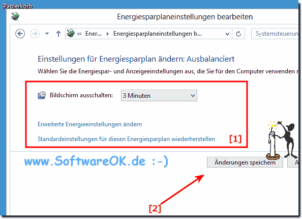Image resolution: width=302 pixels, height=219 pixels.
Task: Click the power options icon in address bar
Action: [x=71, y=34]
